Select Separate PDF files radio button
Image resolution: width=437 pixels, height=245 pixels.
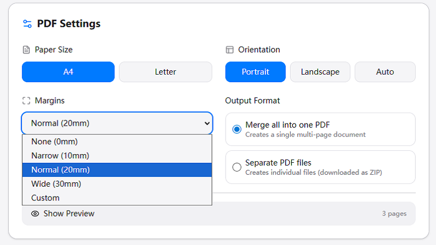237,167
